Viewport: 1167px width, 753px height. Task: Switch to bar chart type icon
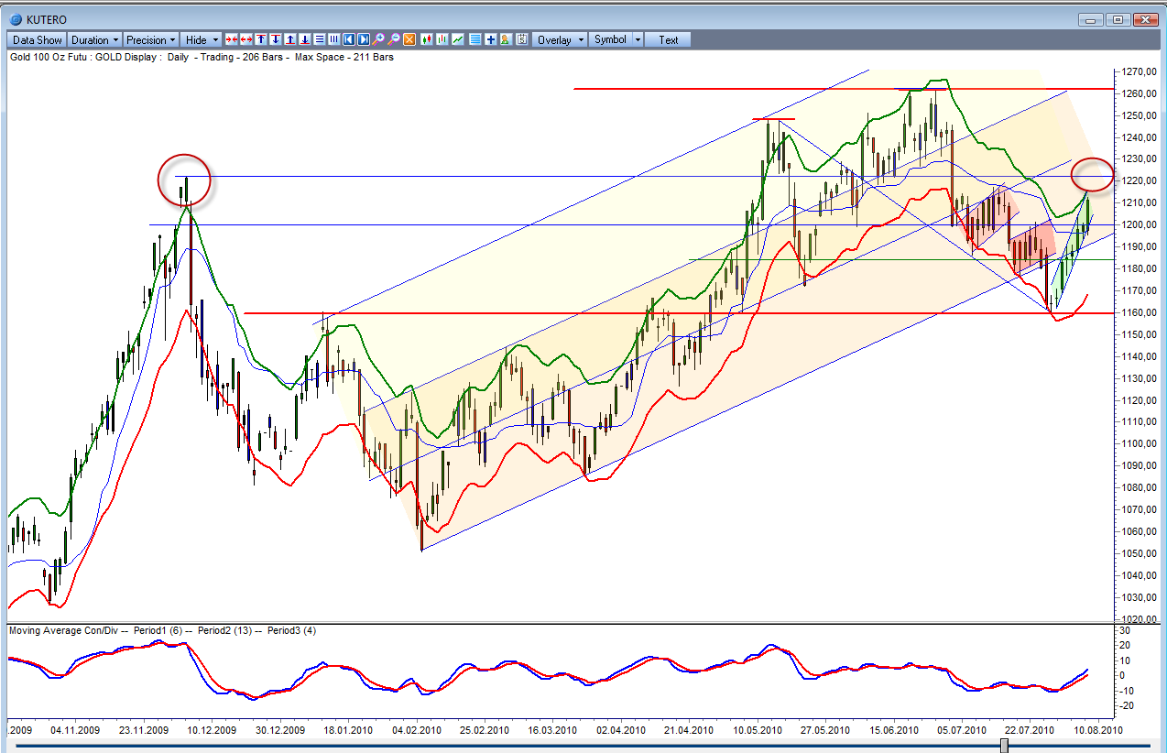pos(442,39)
